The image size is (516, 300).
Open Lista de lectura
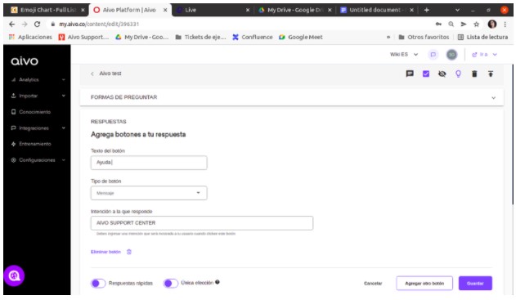point(482,37)
